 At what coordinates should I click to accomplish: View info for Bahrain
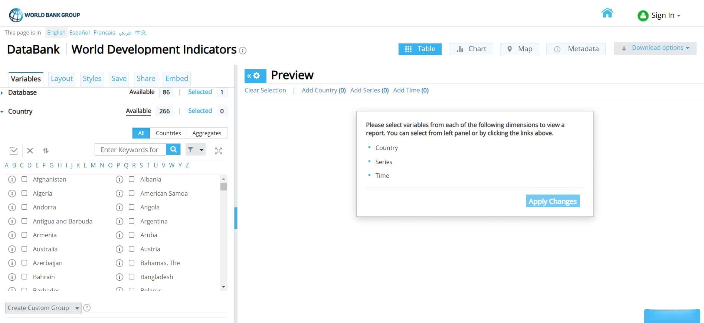[x=12, y=277]
